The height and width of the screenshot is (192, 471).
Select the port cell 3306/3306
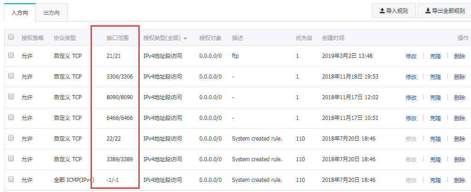[119, 77]
